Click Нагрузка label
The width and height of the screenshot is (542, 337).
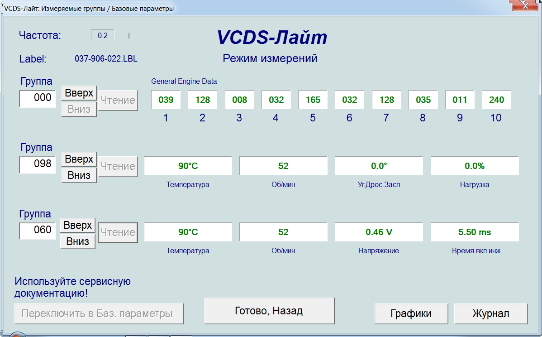[x=475, y=184]
